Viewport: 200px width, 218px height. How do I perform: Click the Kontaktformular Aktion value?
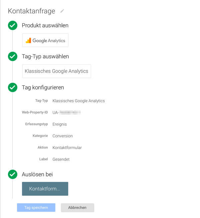(x=67, y=148)
